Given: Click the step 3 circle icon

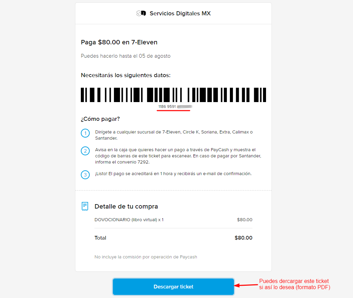Looking at the screenshot, I should click(85, 175).
